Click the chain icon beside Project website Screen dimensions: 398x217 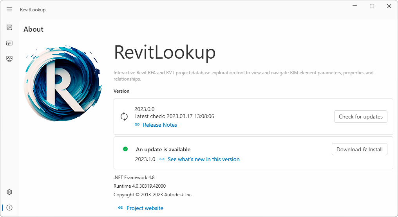click(x=121, y=208)
